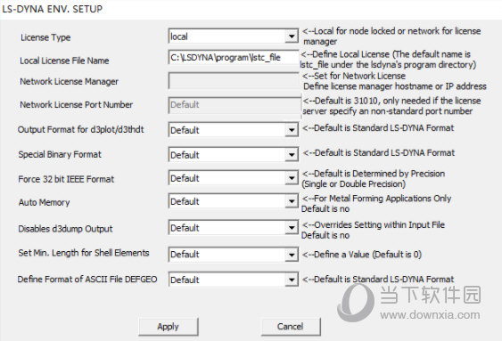Click the 'Auto Memory' label

tap(45, 202)
